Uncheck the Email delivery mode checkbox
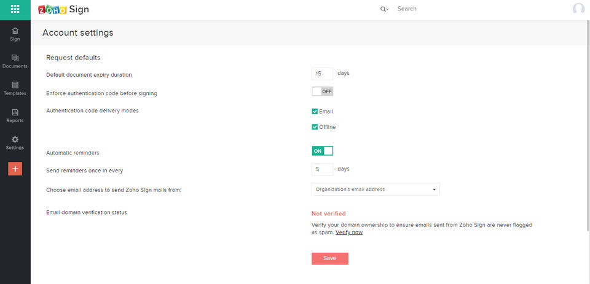This screenshot has height=284, width=590. pos(315,112)
